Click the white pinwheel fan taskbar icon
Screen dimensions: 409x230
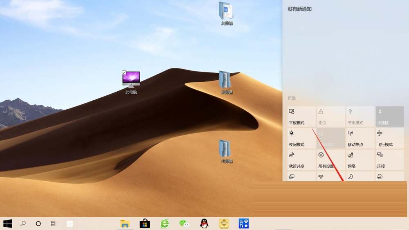70,224
